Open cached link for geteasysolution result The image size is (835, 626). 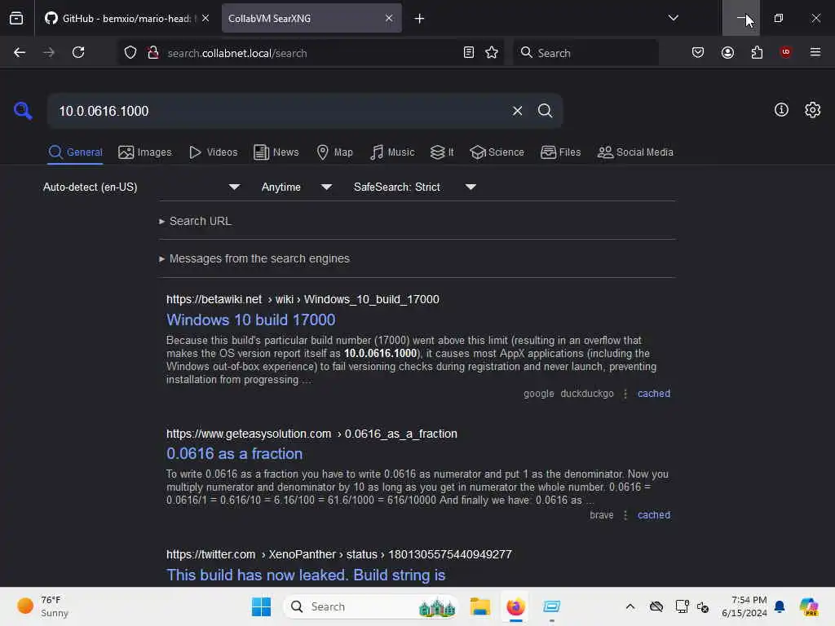click(x=653, y=515)
